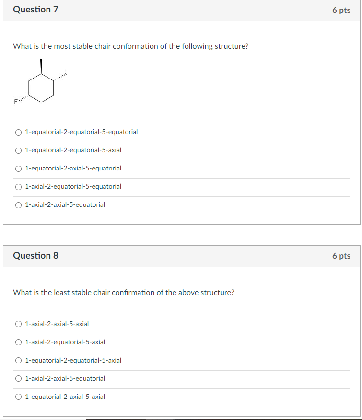
Task: Click the Question 7 header
Action: (x=36, y=9)
